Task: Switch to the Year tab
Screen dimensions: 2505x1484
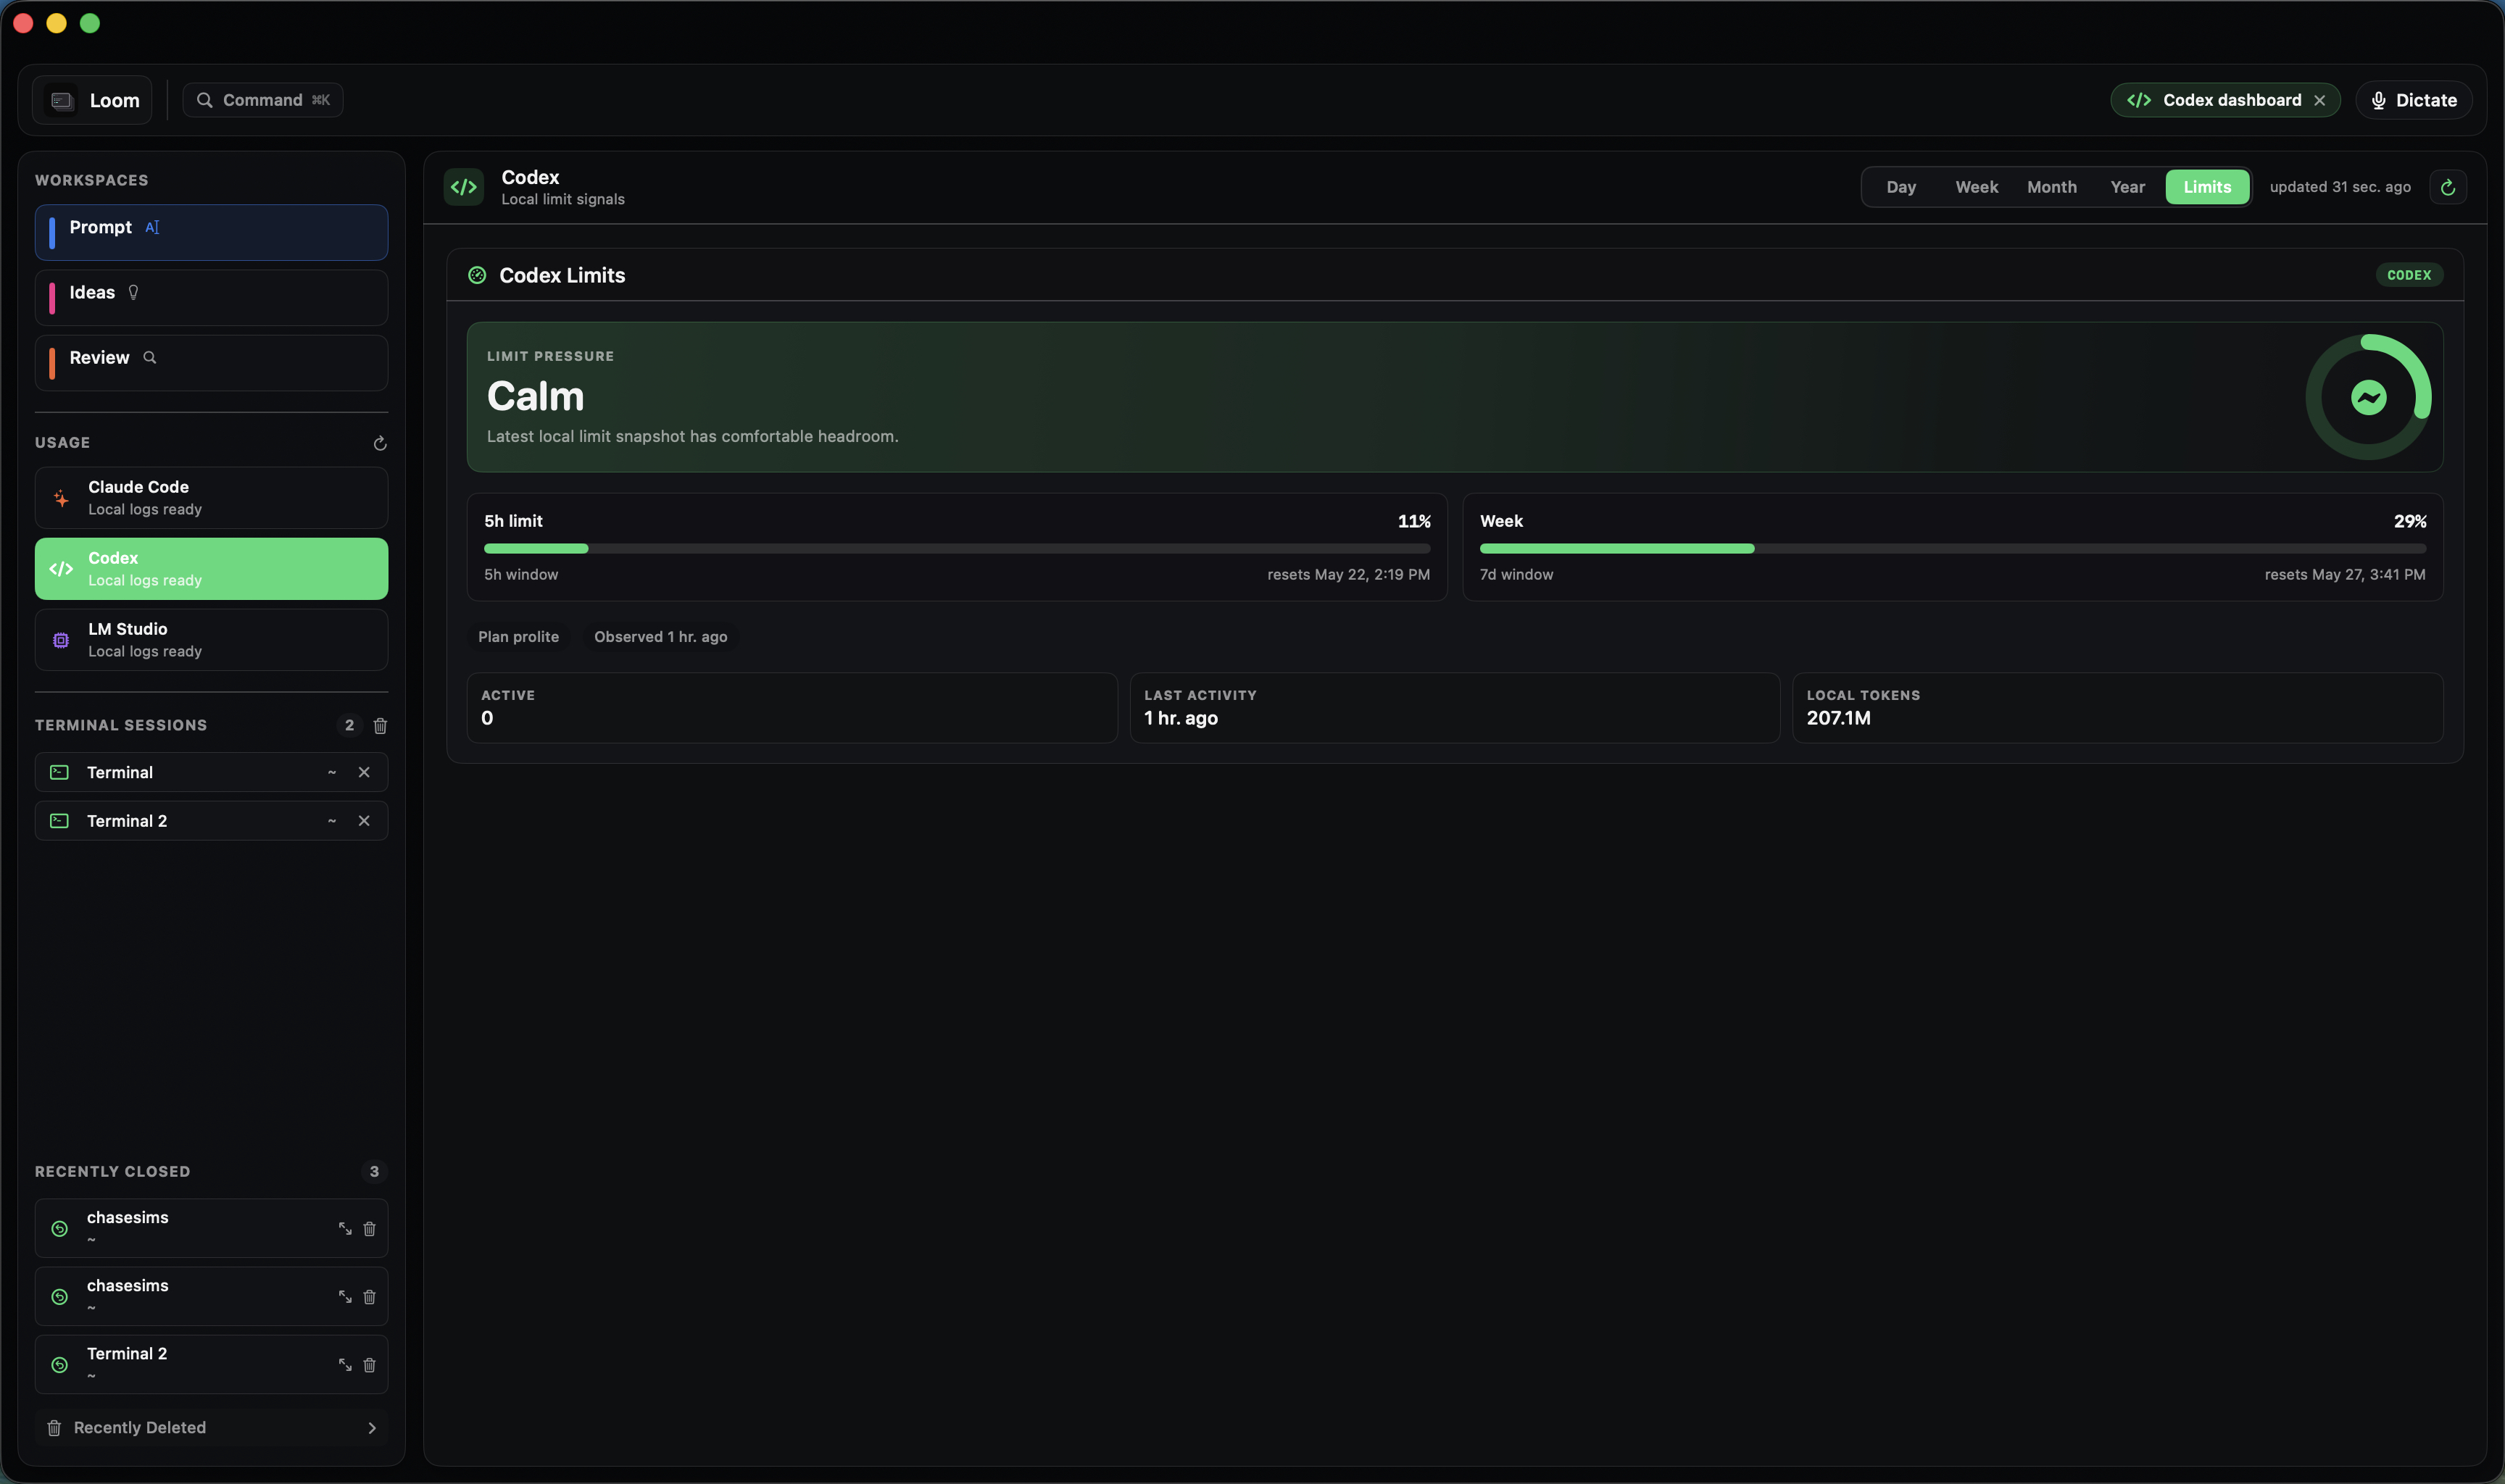Action: (2127, 187)
